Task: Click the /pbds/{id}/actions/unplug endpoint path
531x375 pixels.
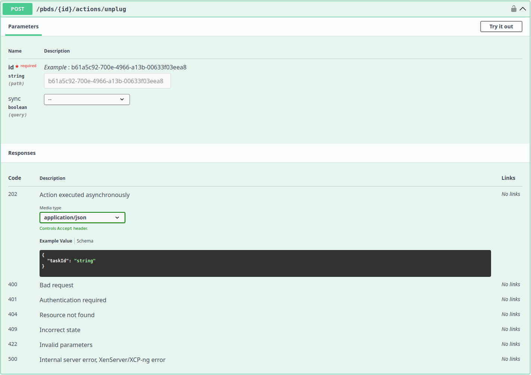Action: click(81, 9)
